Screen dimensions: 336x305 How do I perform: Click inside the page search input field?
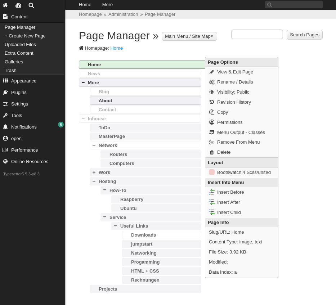click(x=257, y=34)
